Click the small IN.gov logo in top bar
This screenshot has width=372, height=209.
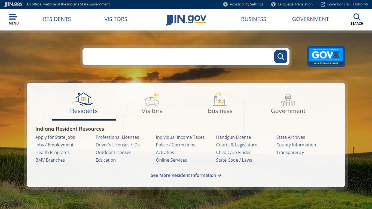(13, 4)
